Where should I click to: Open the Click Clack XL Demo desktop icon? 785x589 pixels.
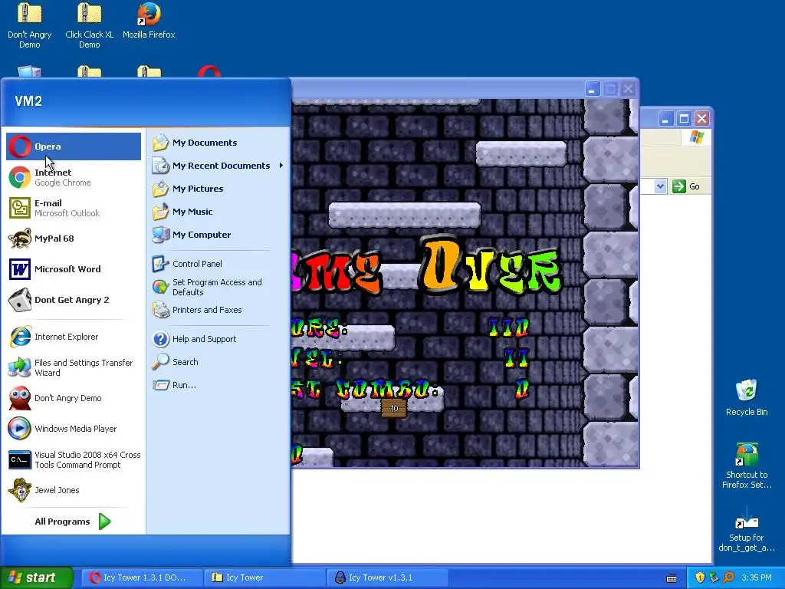[90, 26]
